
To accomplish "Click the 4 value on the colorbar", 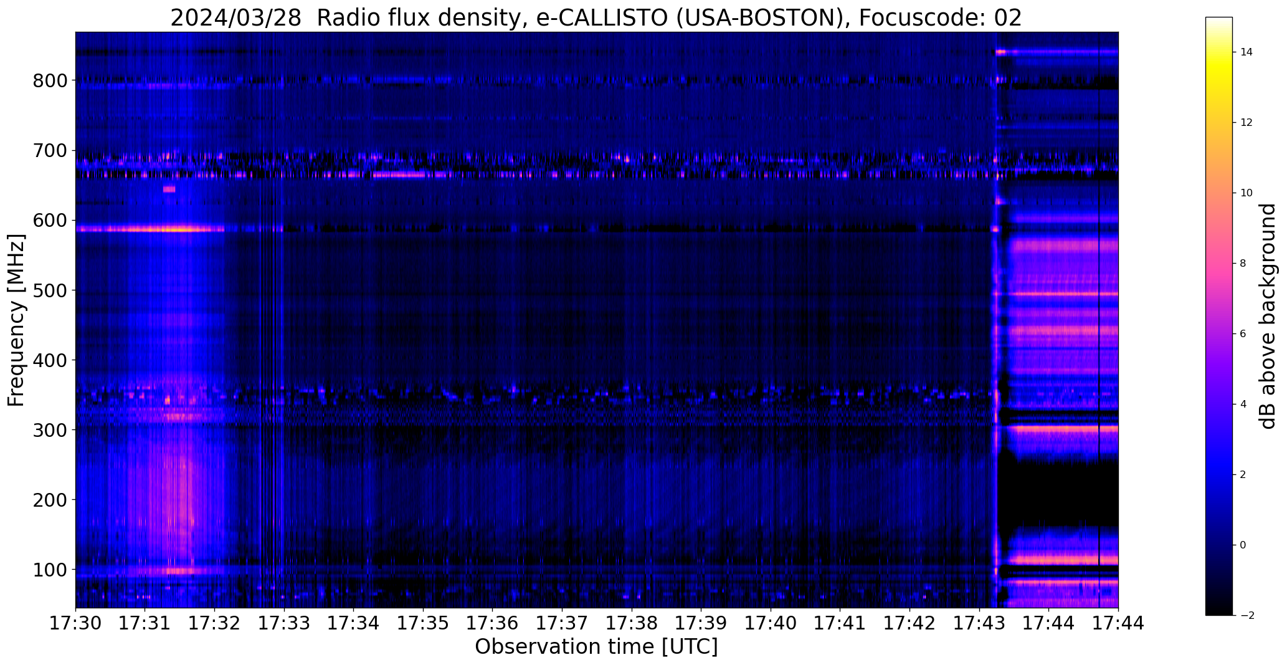I will click(1243, 404).
